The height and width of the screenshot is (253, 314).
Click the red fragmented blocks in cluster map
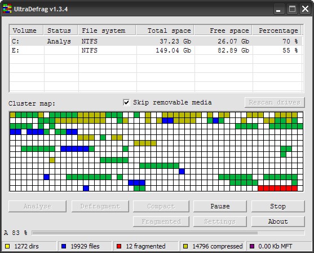[x=278, y=188]
